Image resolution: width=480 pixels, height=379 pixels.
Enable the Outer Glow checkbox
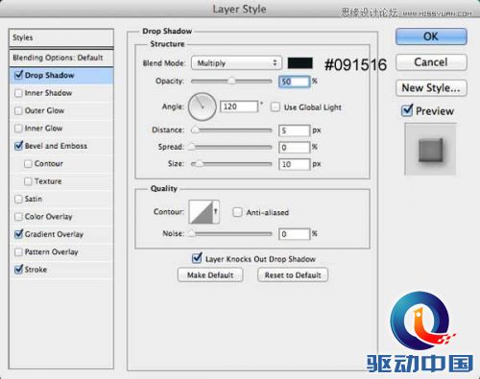coord(18,110)
